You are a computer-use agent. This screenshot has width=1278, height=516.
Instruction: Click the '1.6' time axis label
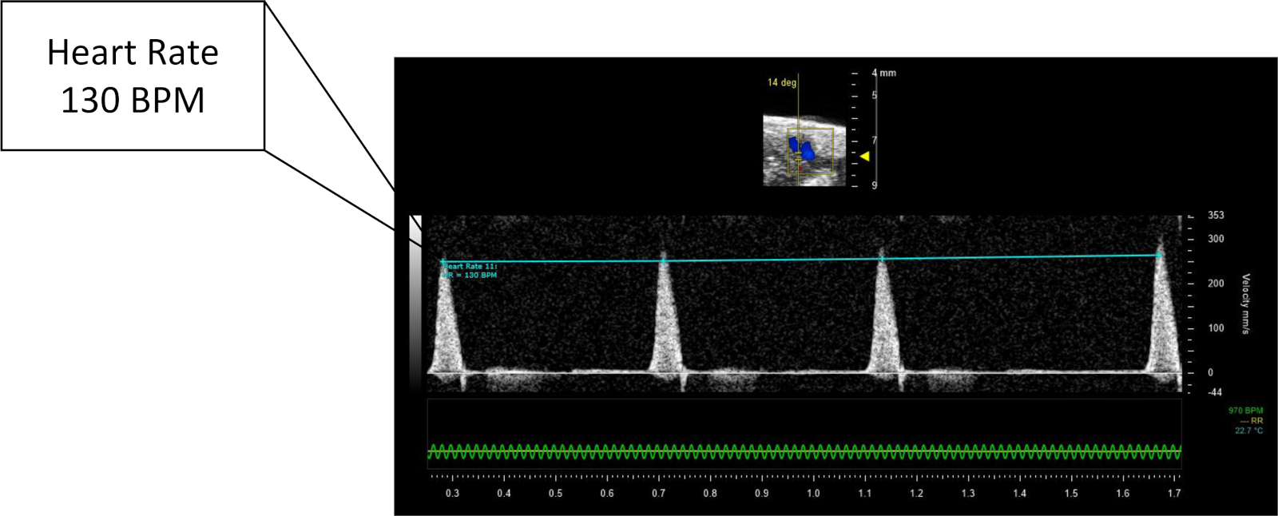pyautogui.click(x=1123, y=494)
